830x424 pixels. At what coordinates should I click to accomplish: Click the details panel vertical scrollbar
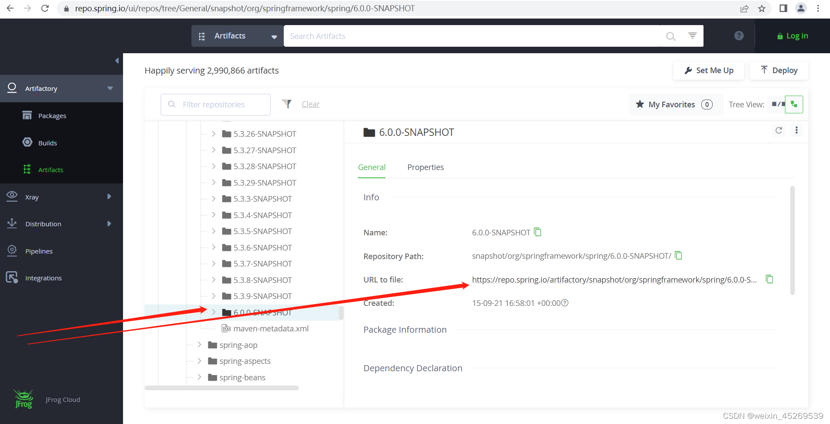coord(792,241)
